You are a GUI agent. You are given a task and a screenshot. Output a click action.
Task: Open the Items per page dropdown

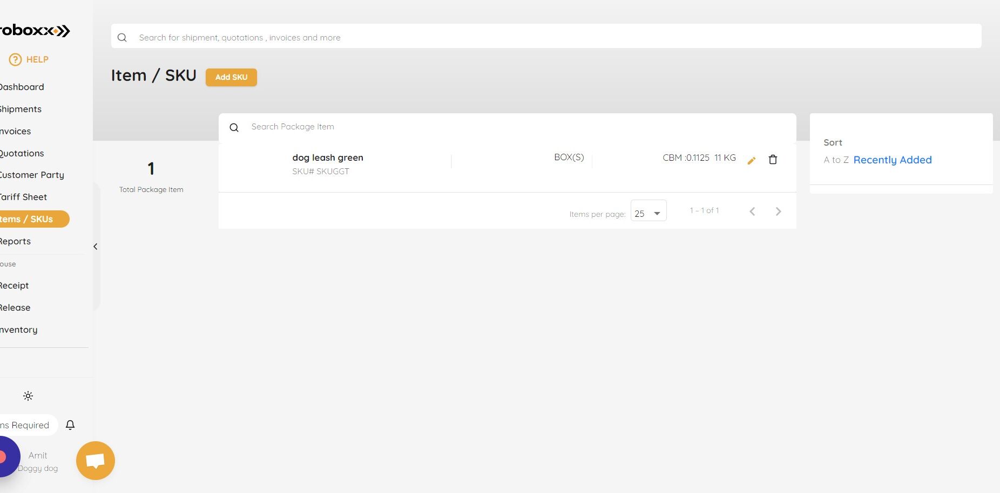point(648,211)
